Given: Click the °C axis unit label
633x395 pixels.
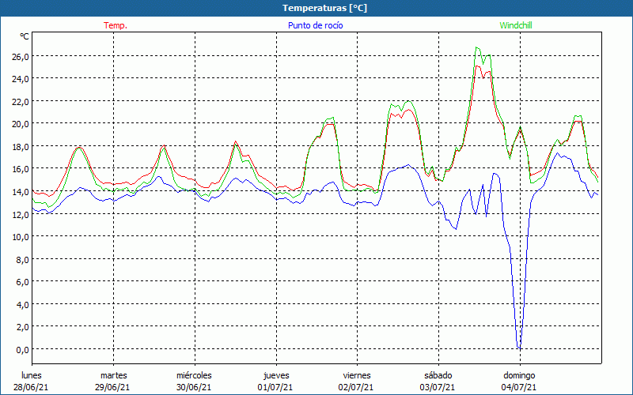Looking at the screenshot, I should coord(25,36).
